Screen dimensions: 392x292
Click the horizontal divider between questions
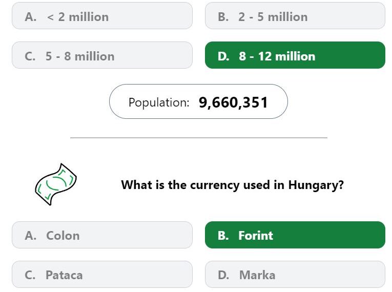click(x=199, y=137)
